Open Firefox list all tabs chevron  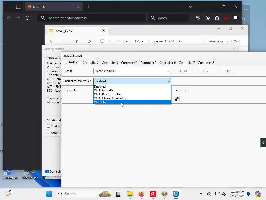(190, 7)
